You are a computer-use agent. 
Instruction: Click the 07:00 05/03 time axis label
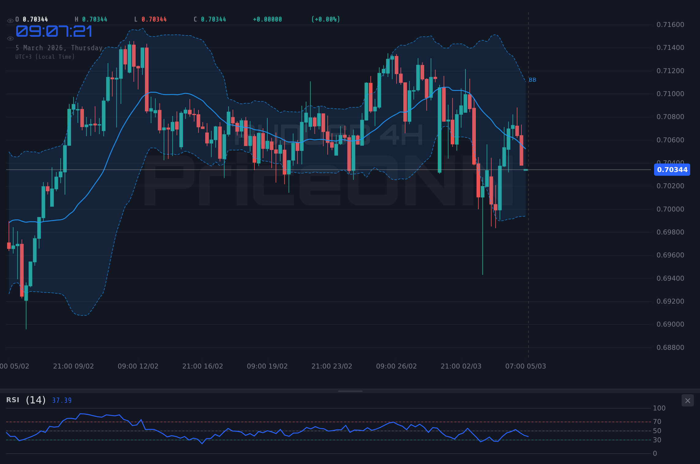point(526,366)
